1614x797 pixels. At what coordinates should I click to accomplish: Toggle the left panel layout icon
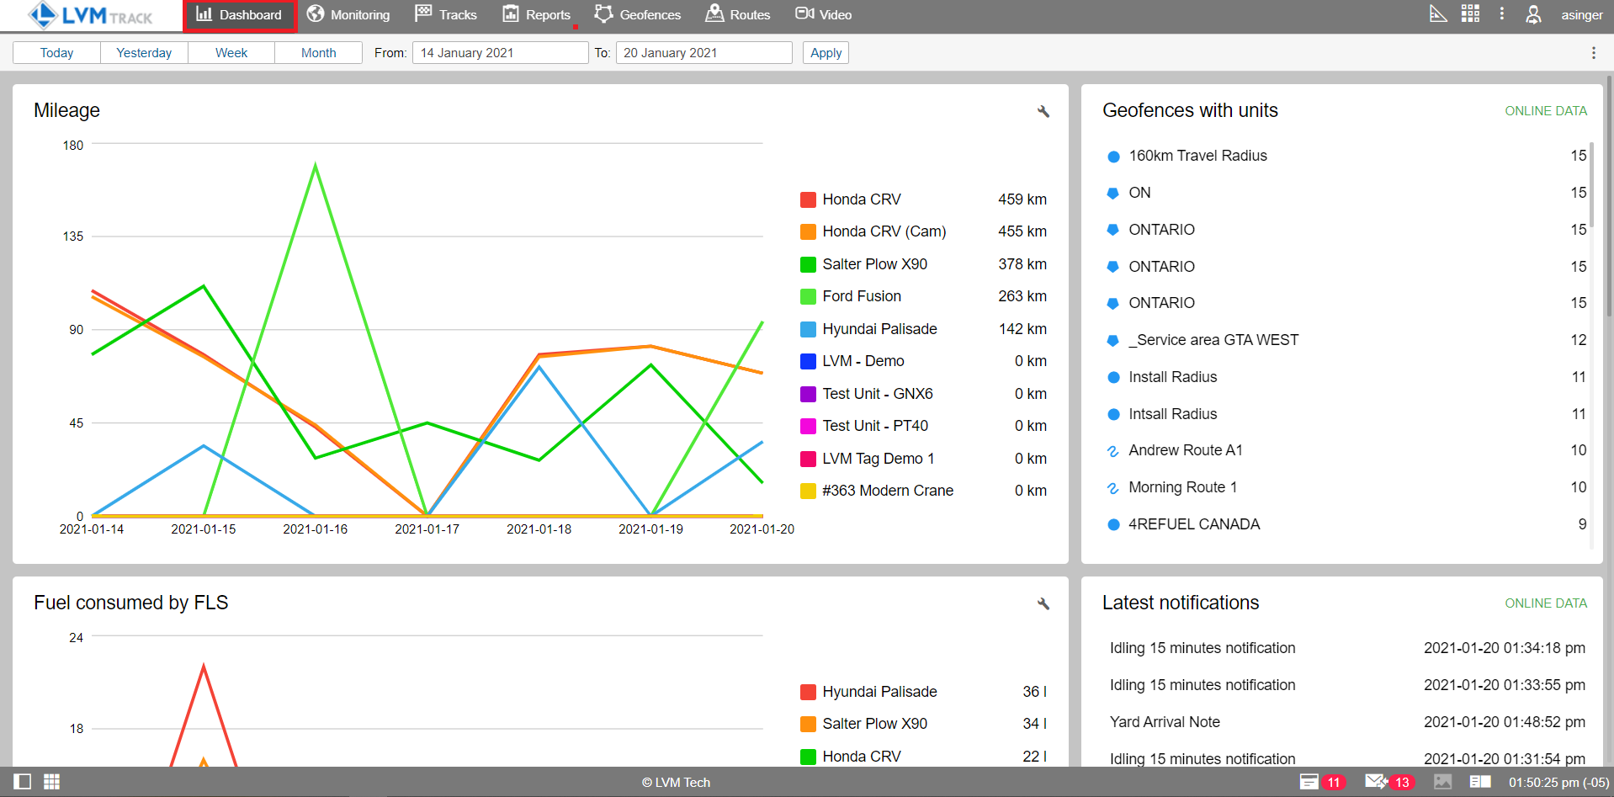tap(23, 782)
